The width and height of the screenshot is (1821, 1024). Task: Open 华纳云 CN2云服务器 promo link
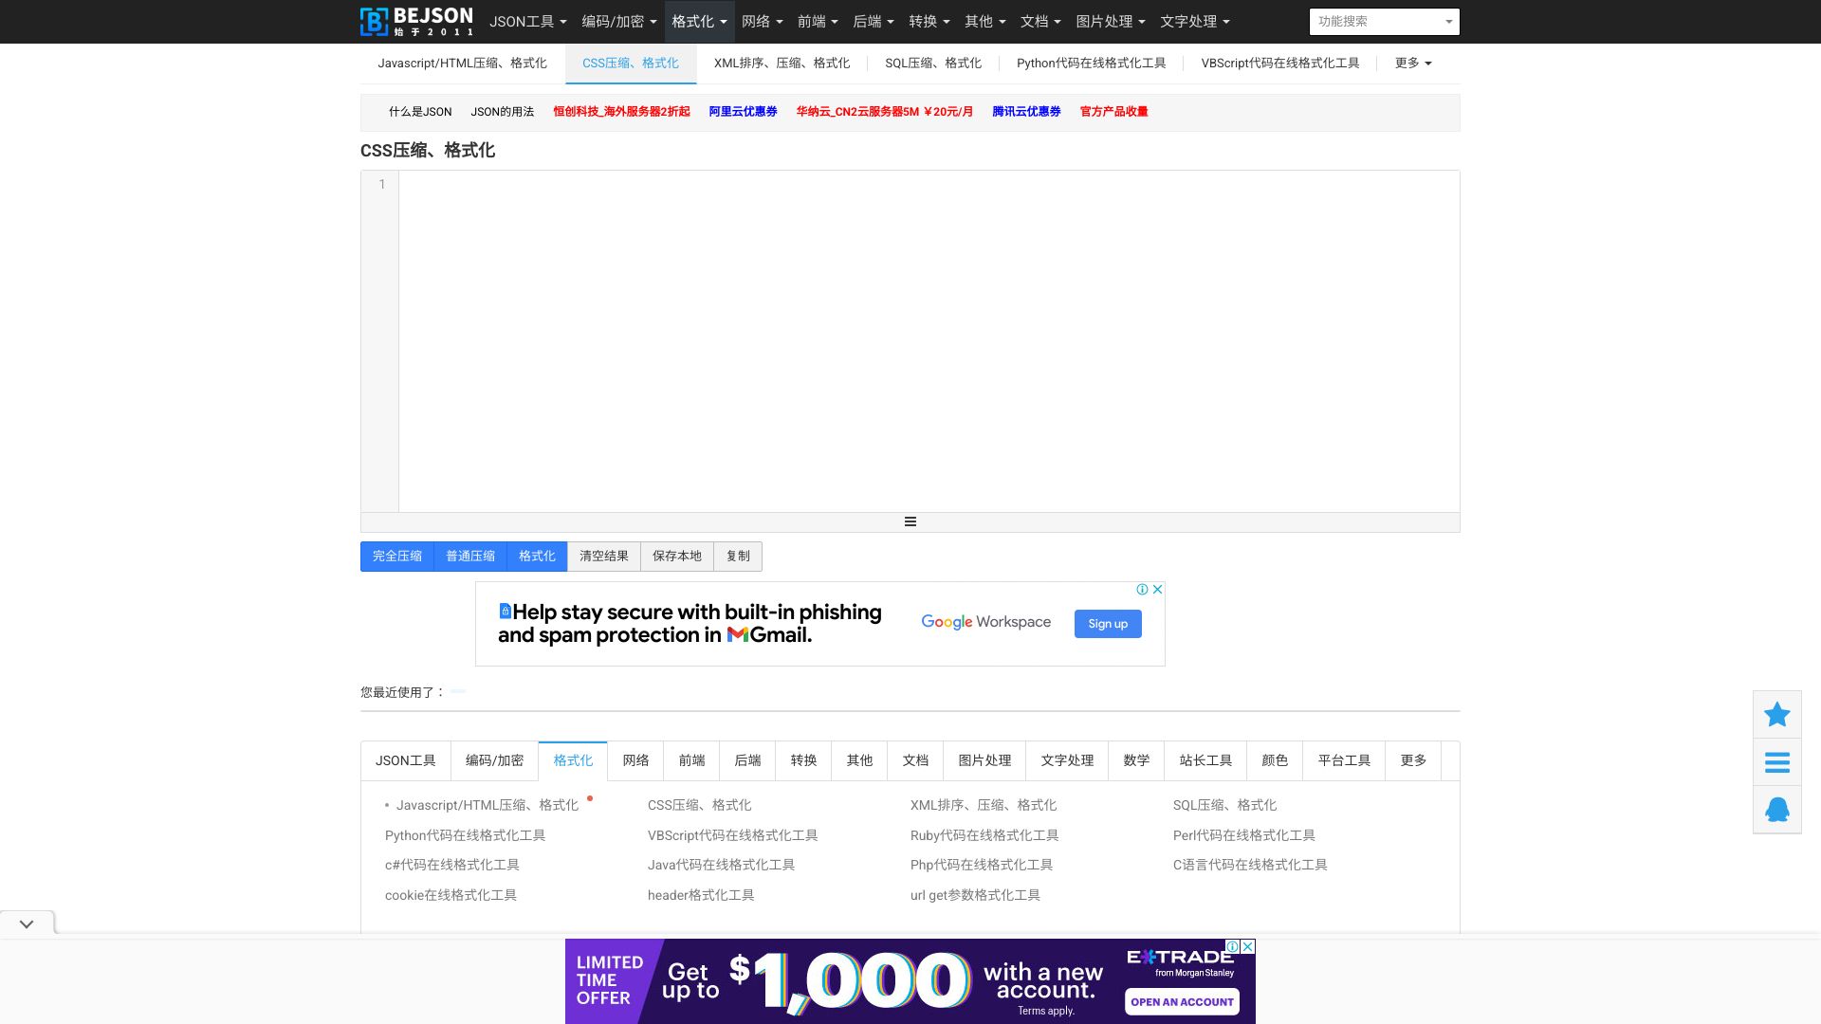click(x=884, y=111)
